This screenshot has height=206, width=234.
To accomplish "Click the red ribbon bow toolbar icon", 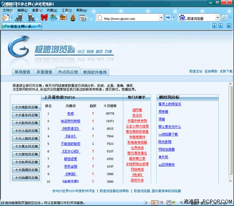I will tap(44, 17).
